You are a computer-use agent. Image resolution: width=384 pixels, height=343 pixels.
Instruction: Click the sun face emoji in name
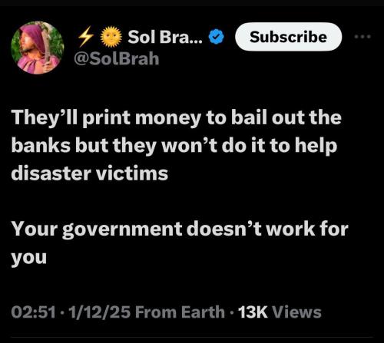(x=111, y=37)
